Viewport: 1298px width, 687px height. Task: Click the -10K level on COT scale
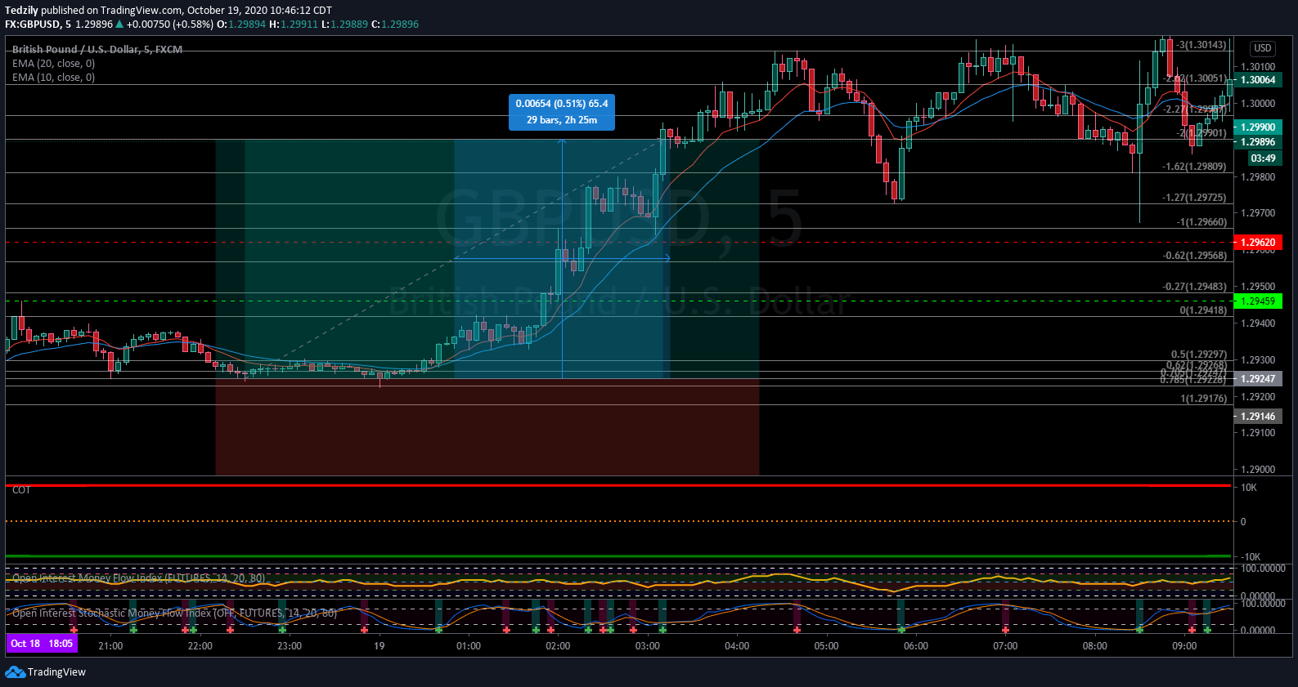coord(1251,557)
